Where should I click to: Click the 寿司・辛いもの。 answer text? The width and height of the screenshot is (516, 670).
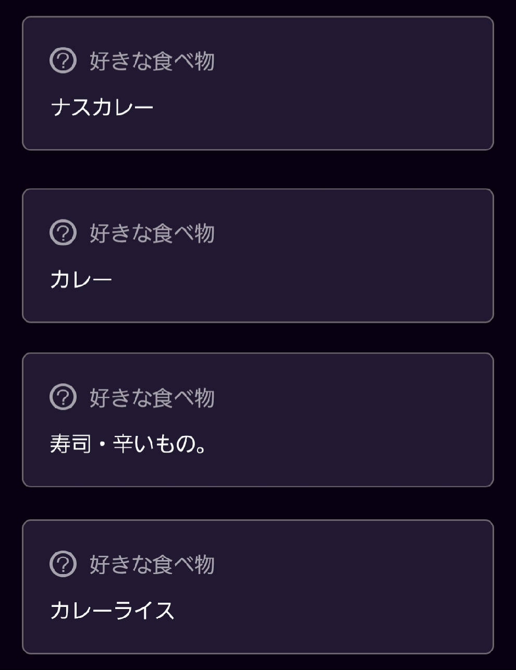coord(128,445)
